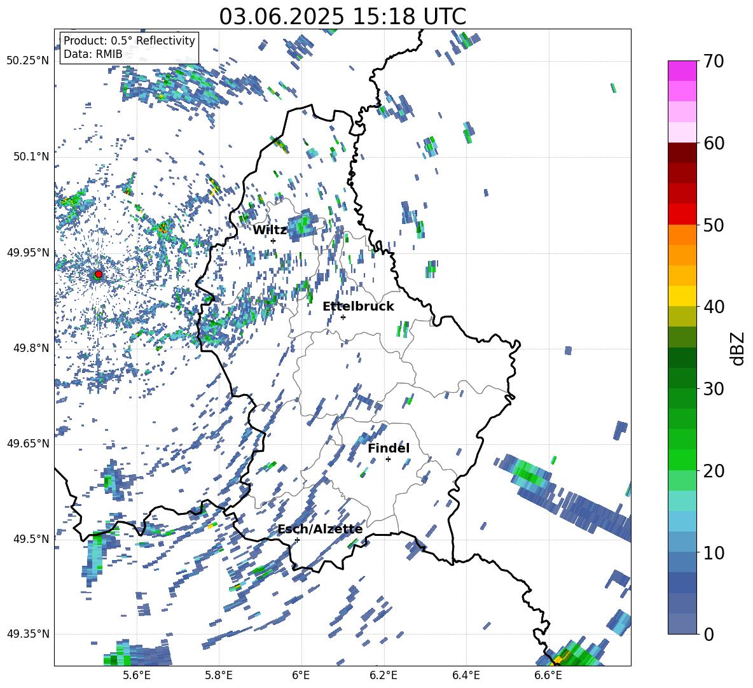Click the 30 colorbar tick label

click(714, 389)
